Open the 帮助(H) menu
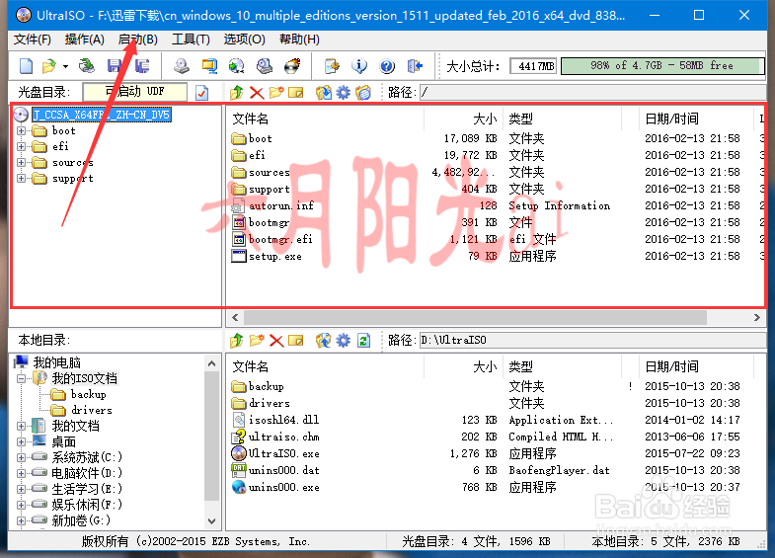Viewport: 775px width, 558px height. (299, 40)
